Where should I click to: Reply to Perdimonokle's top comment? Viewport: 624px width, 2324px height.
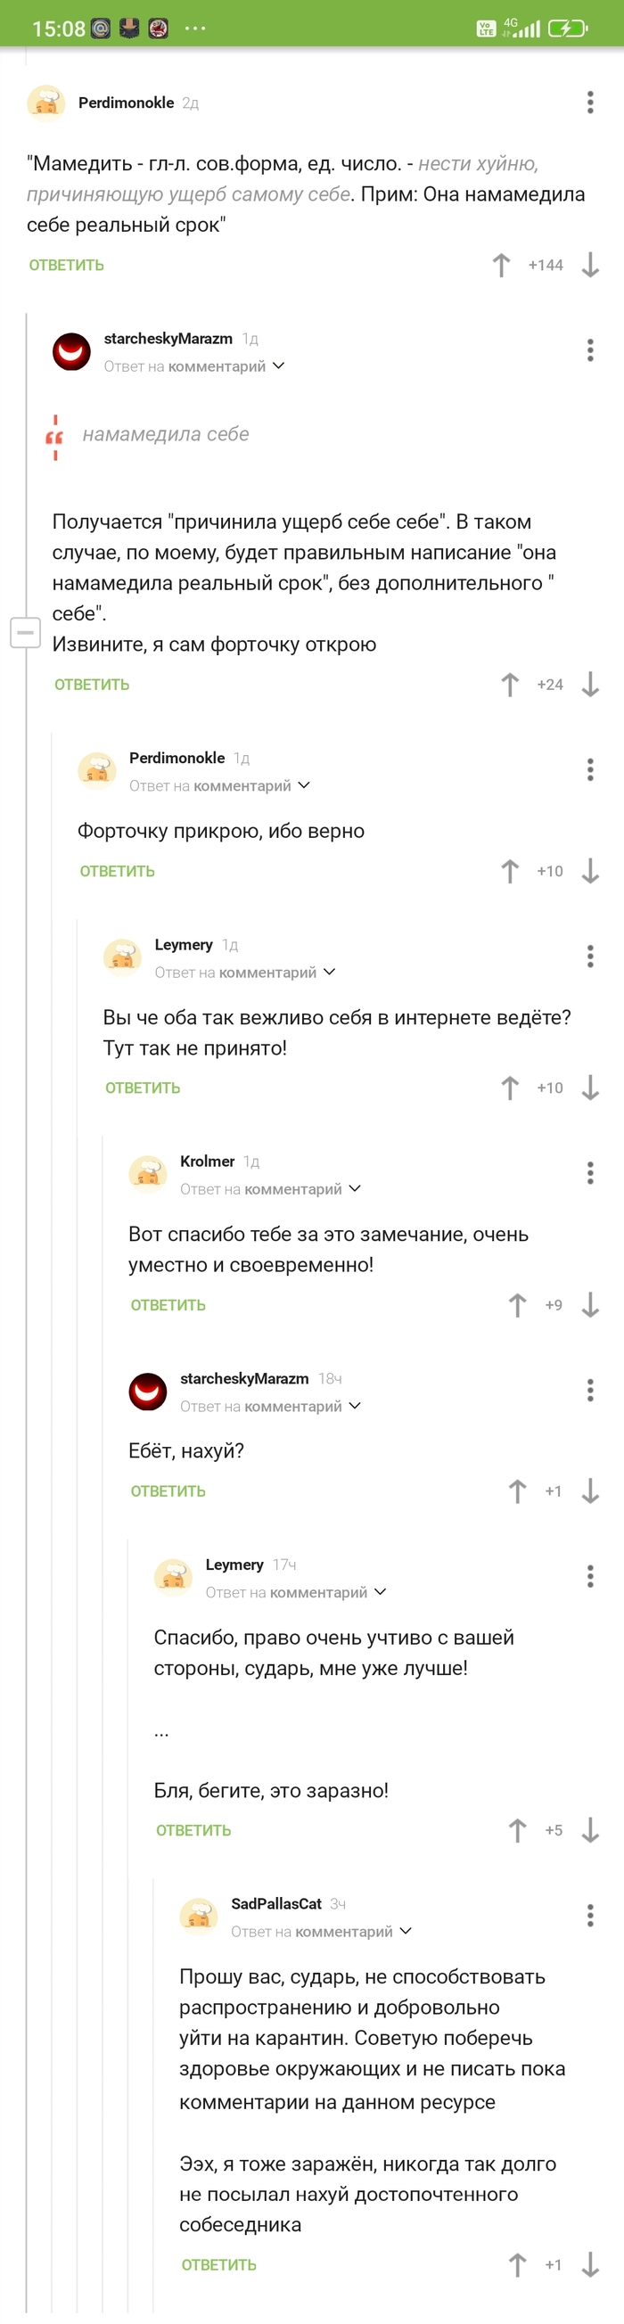(x=67, y=266)
